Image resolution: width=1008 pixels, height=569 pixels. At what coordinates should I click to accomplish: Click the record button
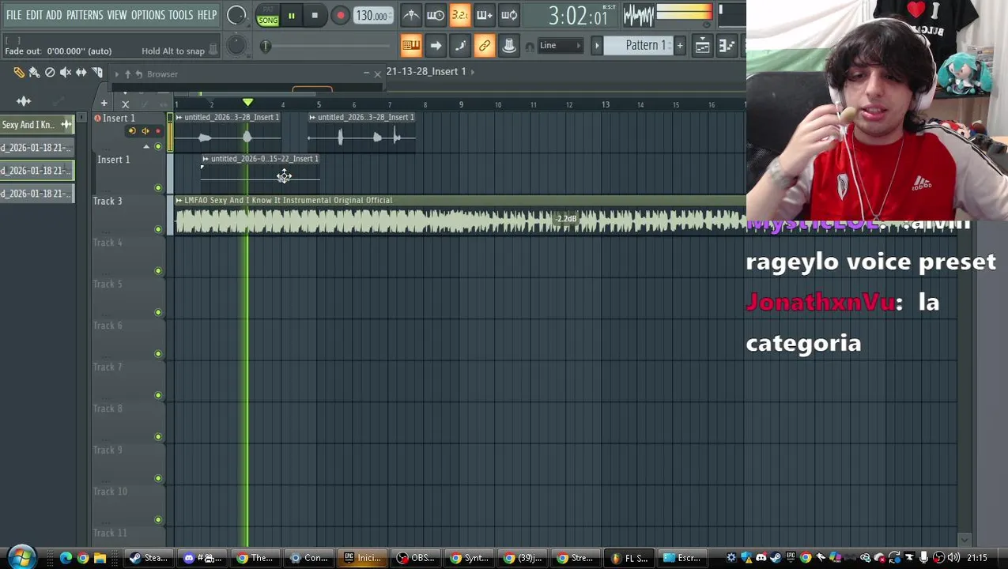(340, 15)
